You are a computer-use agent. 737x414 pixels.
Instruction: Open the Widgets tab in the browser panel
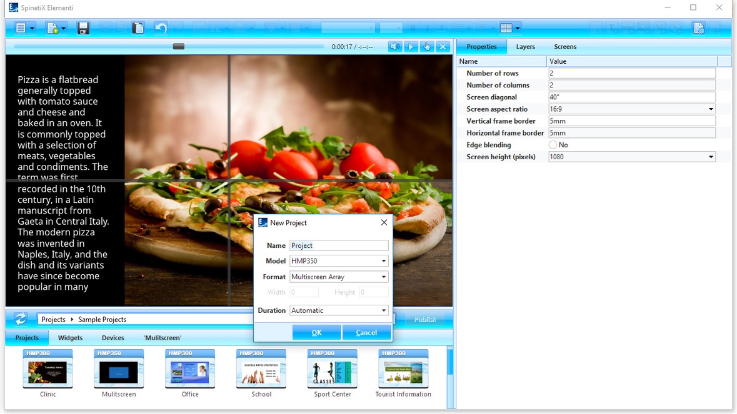pos(70,338)
